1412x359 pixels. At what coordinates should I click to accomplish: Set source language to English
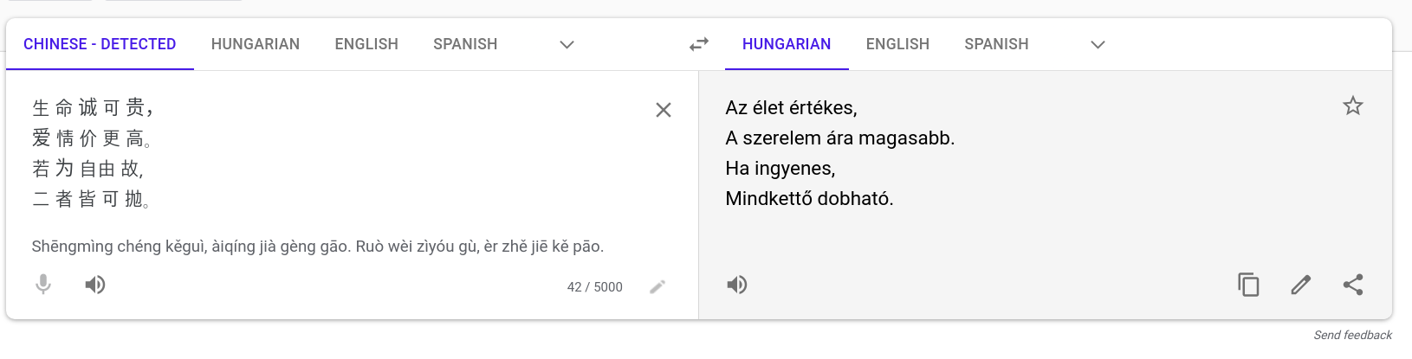pos(366,44)
